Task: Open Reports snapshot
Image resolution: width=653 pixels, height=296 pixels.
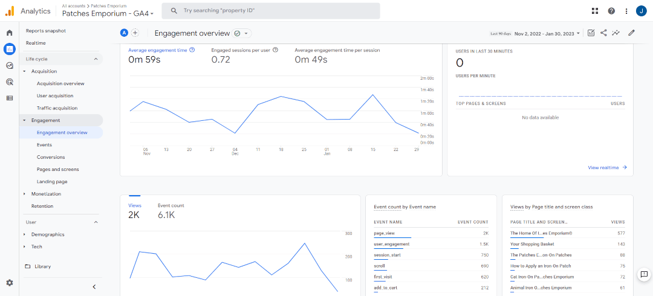Action: (46, 31)
